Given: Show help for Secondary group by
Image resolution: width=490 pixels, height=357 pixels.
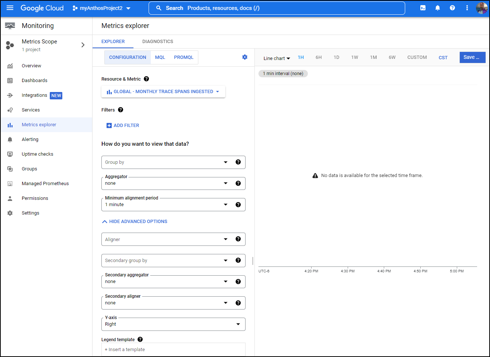Looking at the screenshot, I should [238, 260].
